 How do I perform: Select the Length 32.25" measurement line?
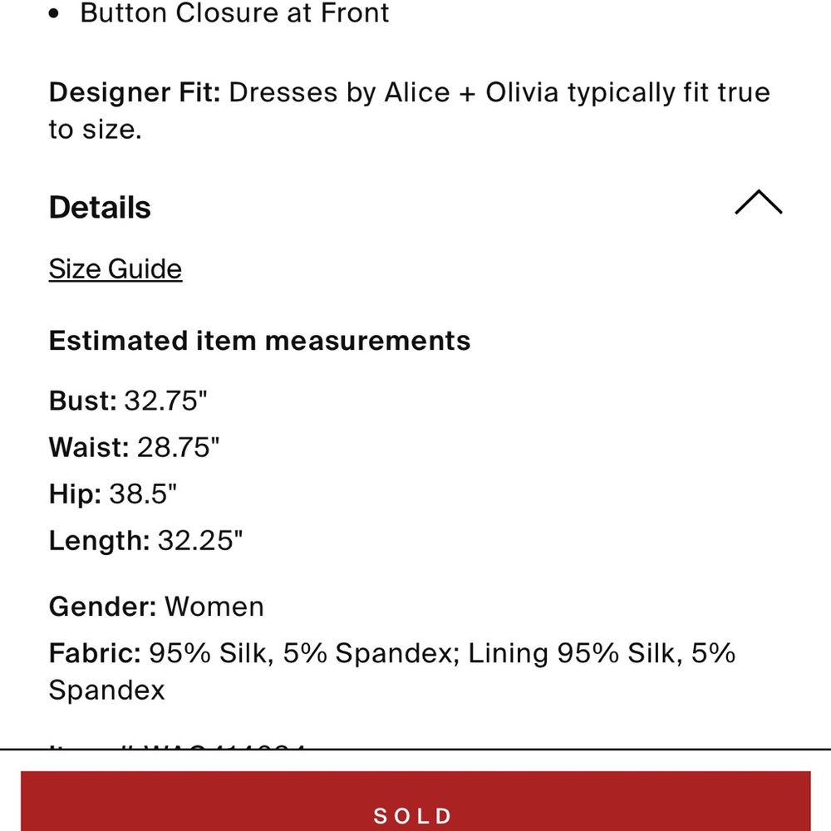(145, 541)
